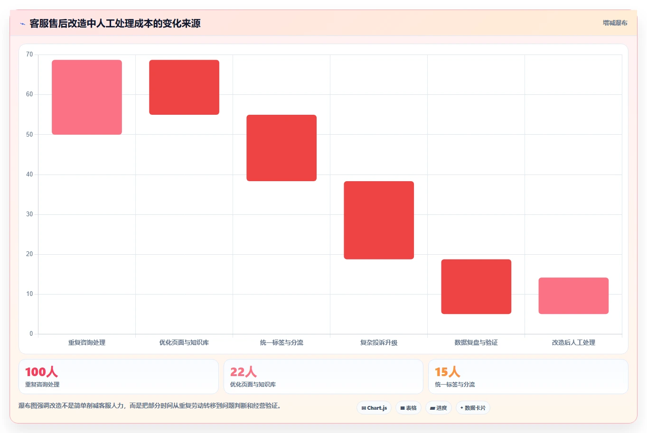
Task: Click the 优化页面与知识库 caption under 22人
Action: pos(253,385)
